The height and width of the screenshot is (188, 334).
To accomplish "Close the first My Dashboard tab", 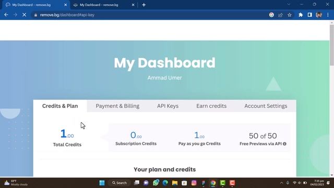I will pyautogui.click(x=65, y=5).
